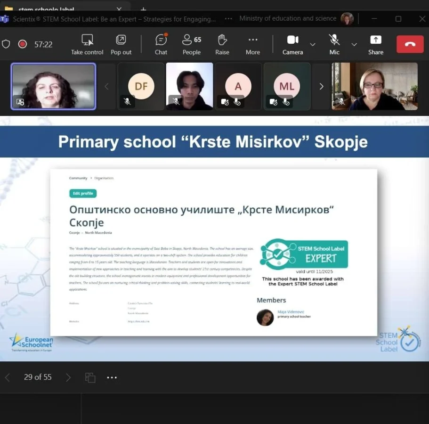Show next participants with right chevron
The width and height of the screenshot is (429, 424).
321,87
